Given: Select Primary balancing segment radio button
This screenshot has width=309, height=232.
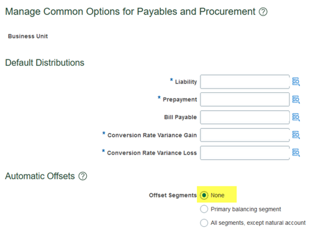Looking at the screenshot, I should pos(204,209).
